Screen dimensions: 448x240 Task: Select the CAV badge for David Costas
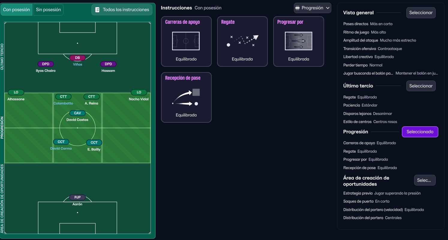coord(77,113)
